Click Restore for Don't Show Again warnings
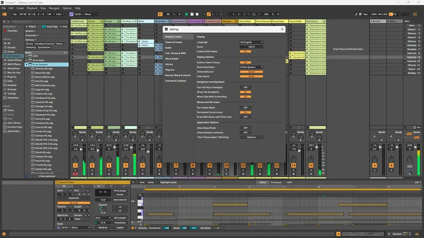Viewport: 424px width, 238px height. [x=251, y=137]
